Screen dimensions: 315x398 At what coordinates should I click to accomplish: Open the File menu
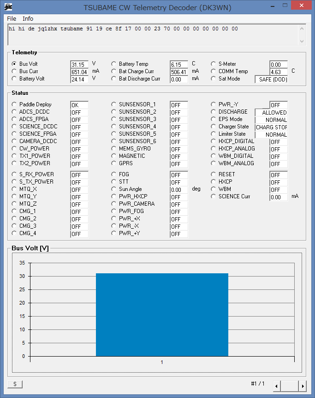[12, 19]
